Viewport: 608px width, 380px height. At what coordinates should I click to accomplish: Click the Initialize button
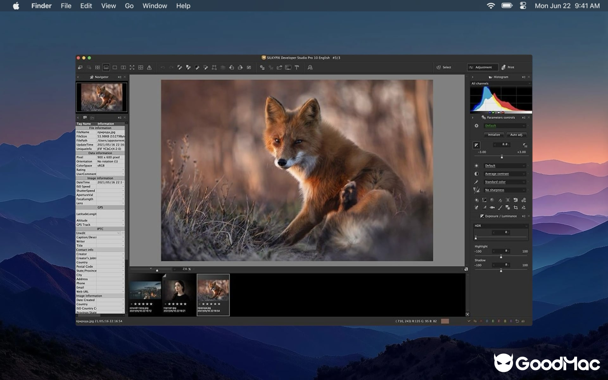[x=494, y=135]
